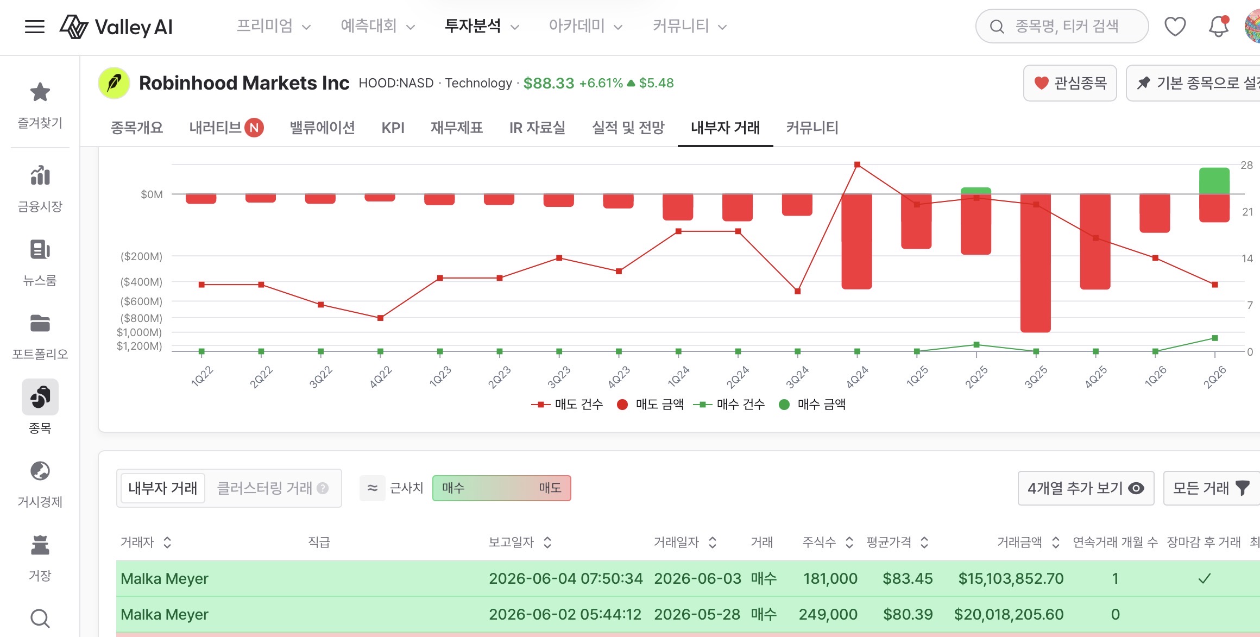Show 4 more columns with eye button

1086,488
